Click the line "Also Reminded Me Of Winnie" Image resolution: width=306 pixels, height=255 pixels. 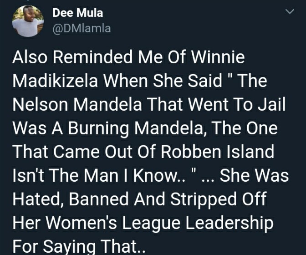click(128, 57)
